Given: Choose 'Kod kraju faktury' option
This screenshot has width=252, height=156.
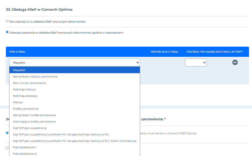Looking at the screenshot, I should point(75,90).
